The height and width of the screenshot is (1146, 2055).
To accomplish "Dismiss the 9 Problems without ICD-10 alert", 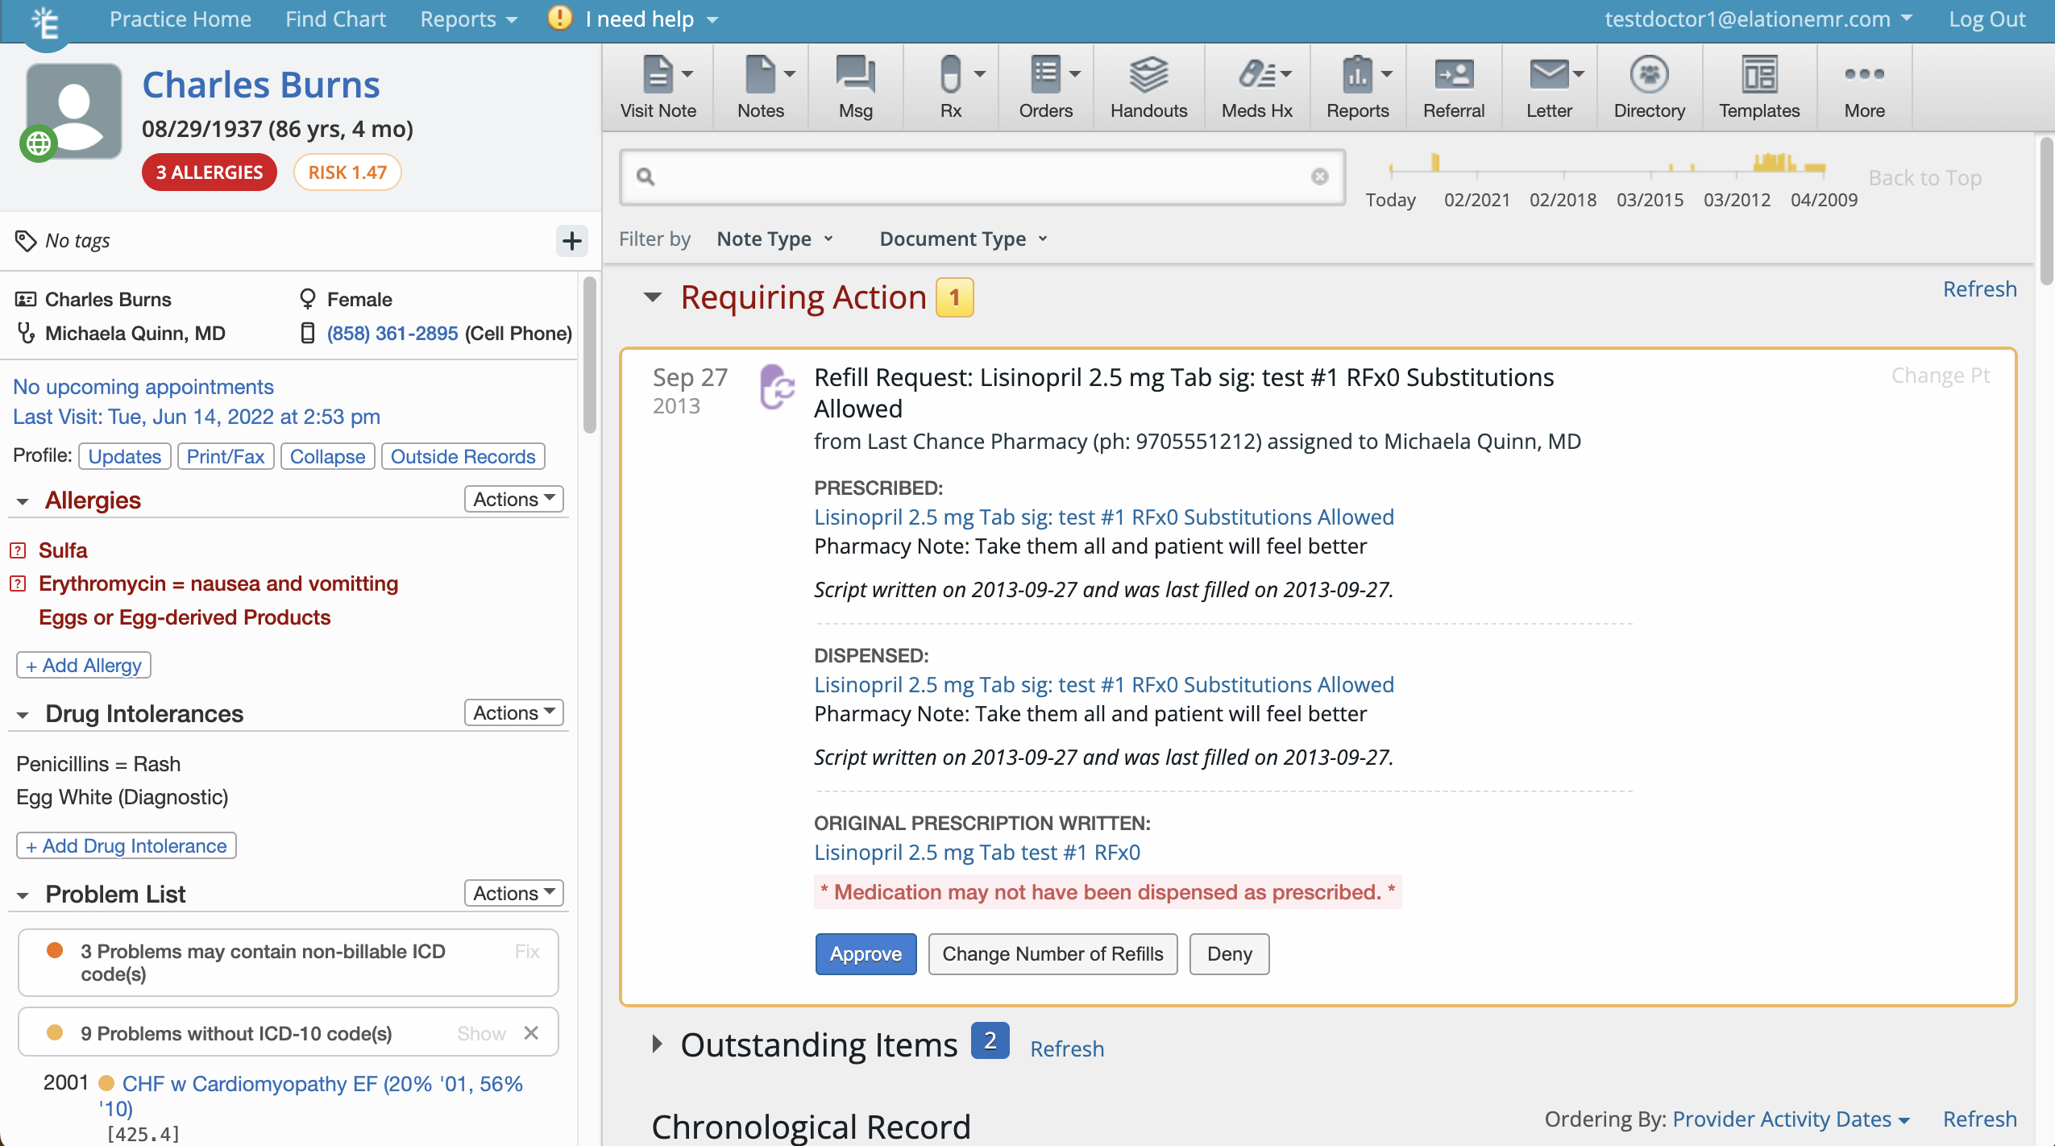I will coord(531,1032).
